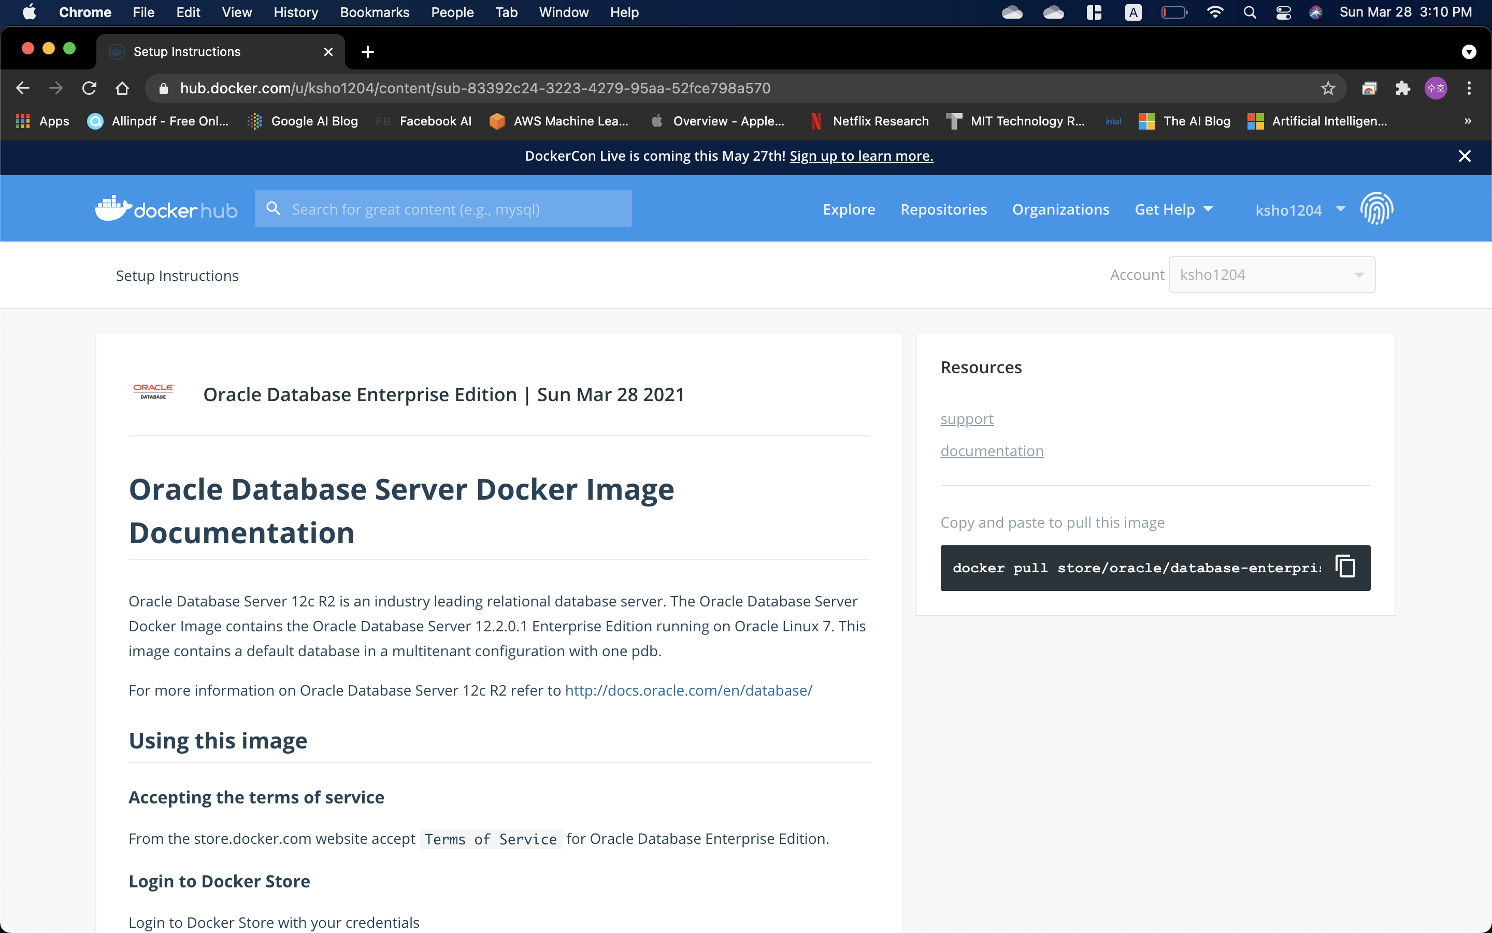Open a new tab with plus button
The image size is (1492, 933).
click(367, 52)
